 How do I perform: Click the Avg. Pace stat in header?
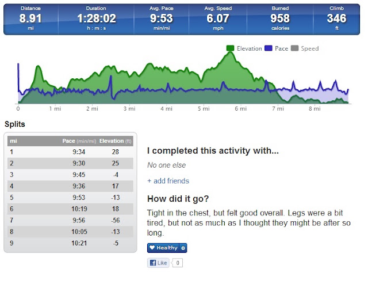pyautogui.click(x=161, y=18)
